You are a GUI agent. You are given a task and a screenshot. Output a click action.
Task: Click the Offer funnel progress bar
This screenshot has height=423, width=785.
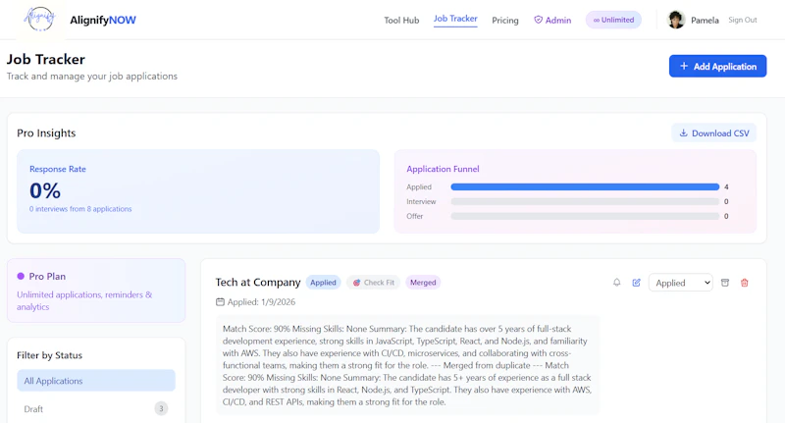pos(585,216)
